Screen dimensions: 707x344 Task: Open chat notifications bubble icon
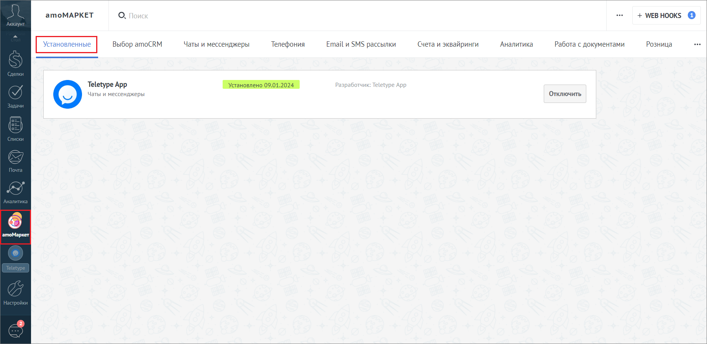pyautogui.click(x=16, y=330)
